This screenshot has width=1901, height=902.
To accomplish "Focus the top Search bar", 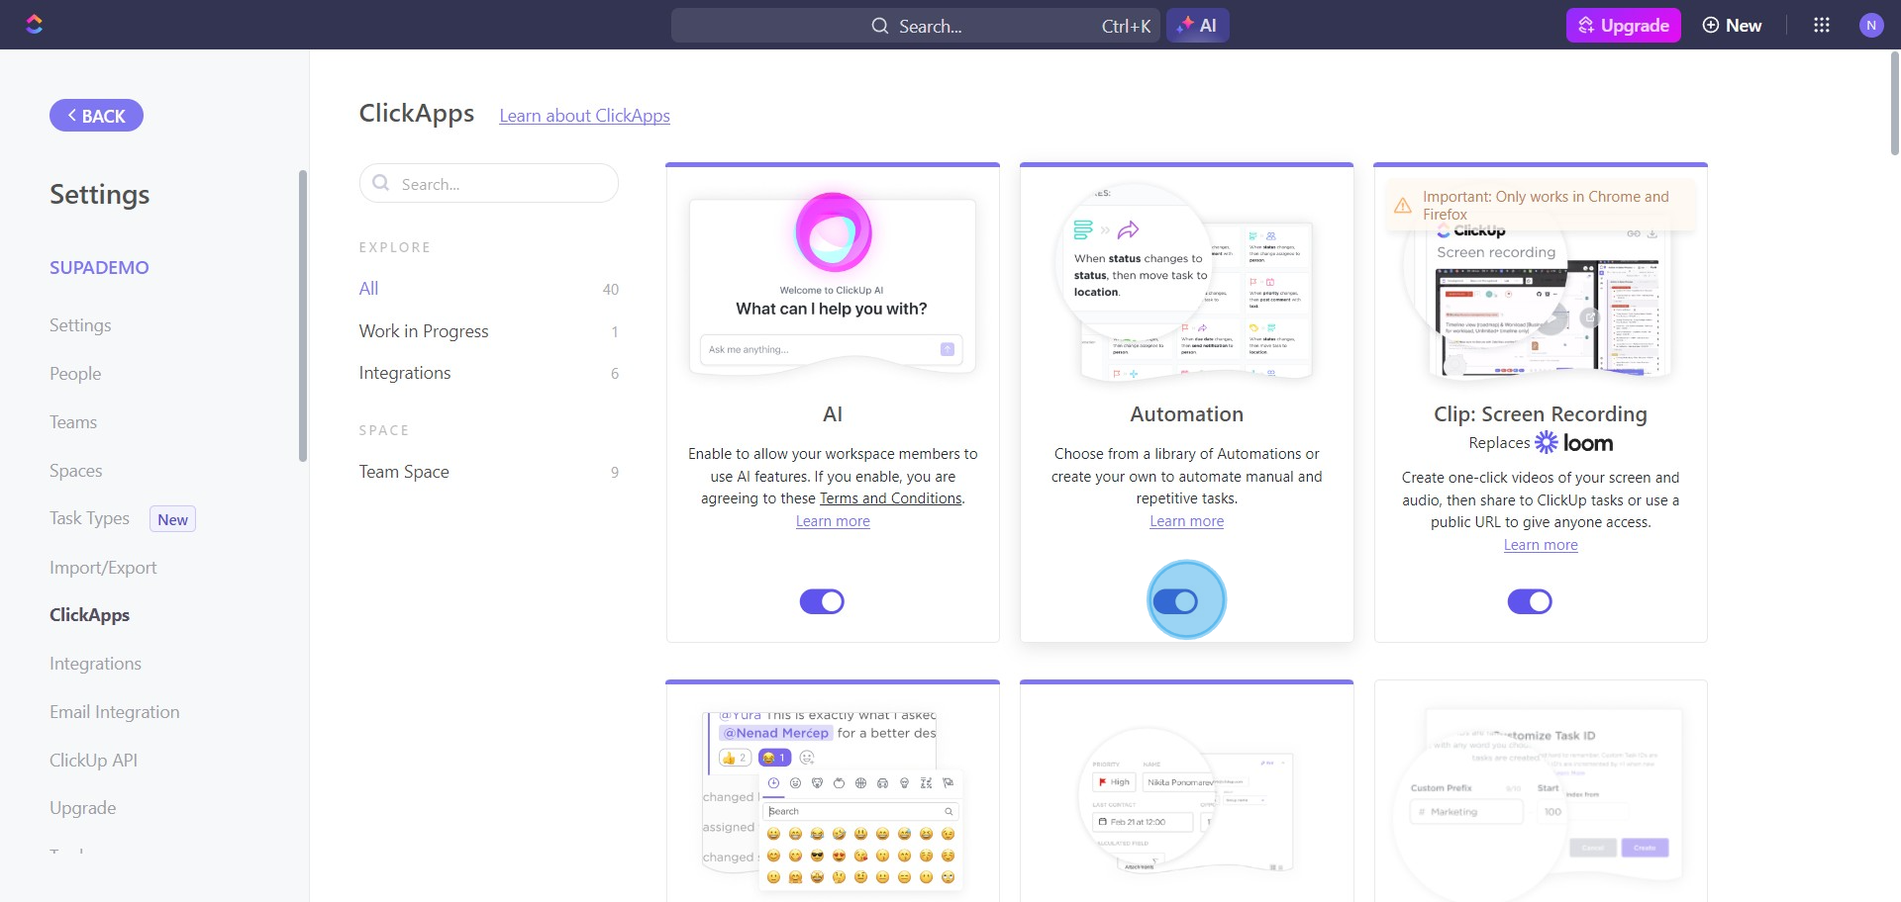I will click(916, 26).
